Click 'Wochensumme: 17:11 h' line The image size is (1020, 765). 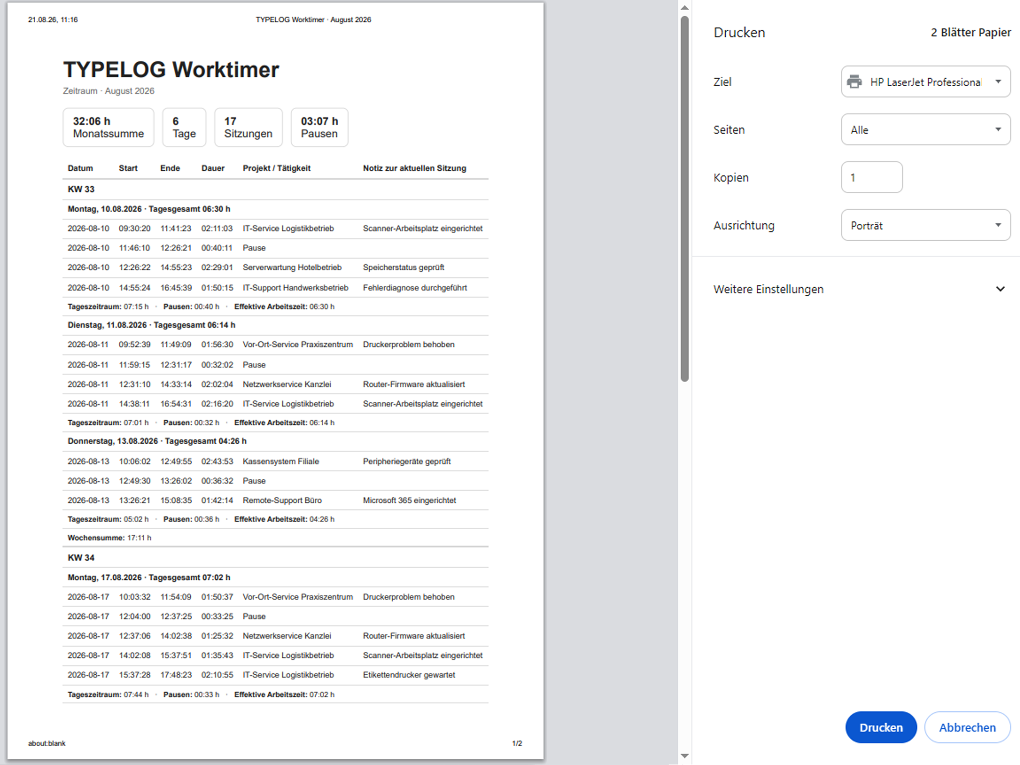click(x=110, y=538)
